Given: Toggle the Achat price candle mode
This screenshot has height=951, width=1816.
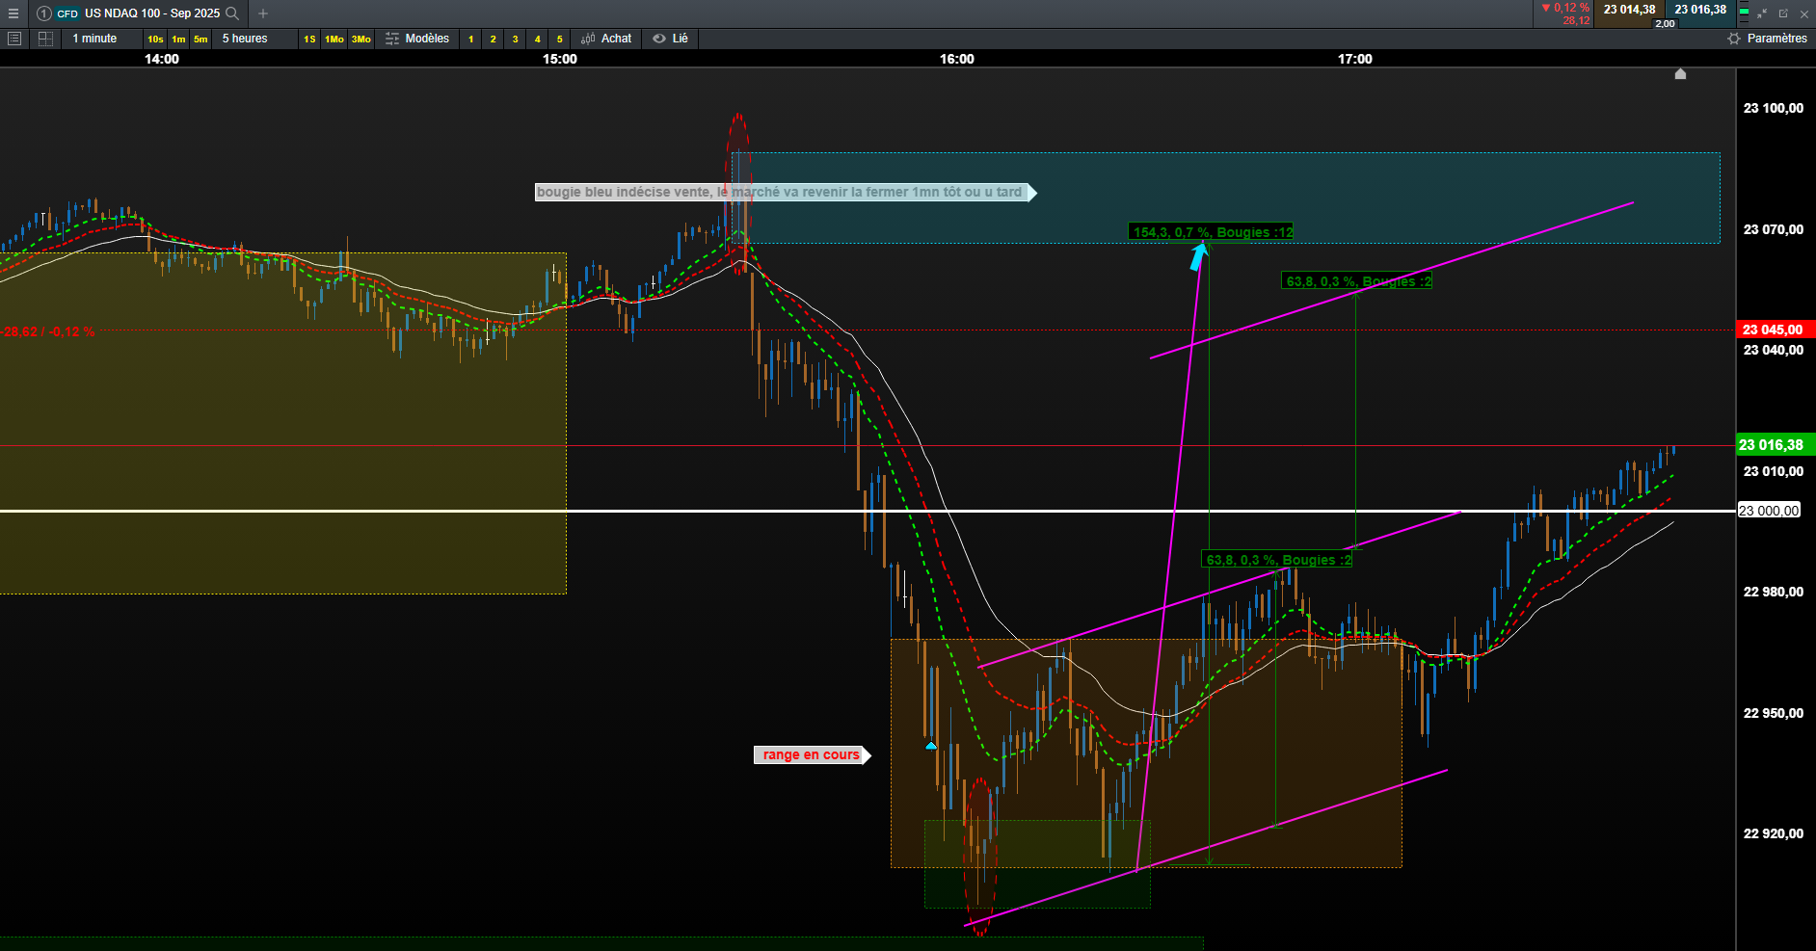Looking at the screenshot, I should pos(607,39).
